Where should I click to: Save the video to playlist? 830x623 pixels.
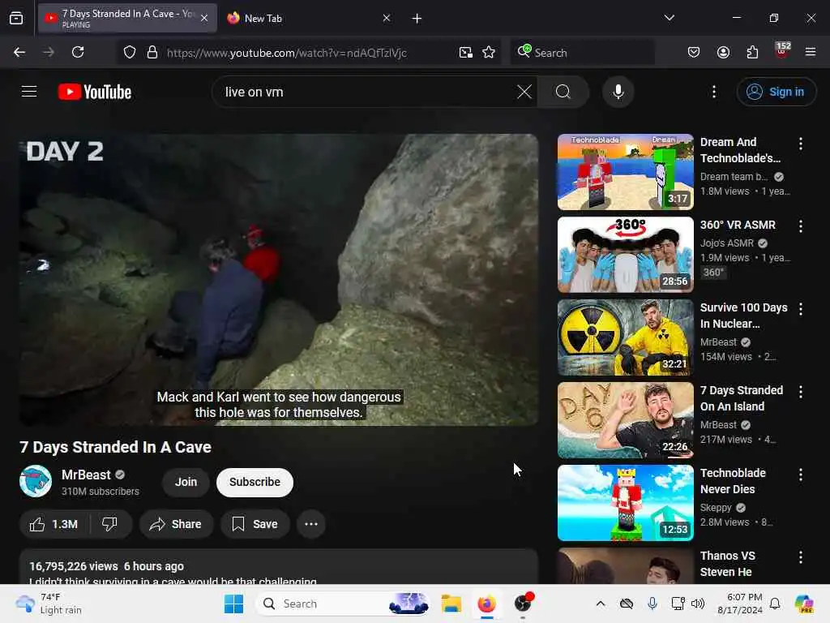tap(255, 525)
